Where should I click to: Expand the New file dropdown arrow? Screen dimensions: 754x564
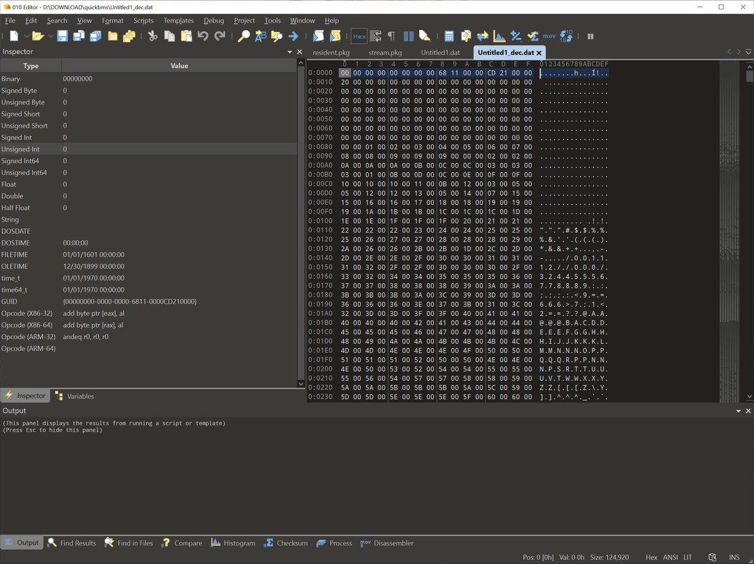tap(27, 37)
